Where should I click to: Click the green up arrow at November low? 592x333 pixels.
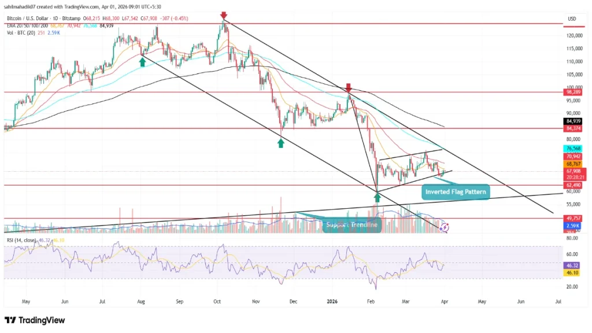281,142
